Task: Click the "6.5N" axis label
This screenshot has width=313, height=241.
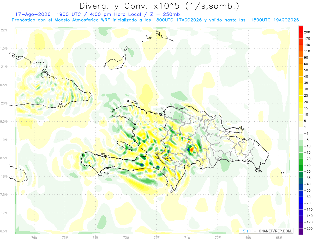Action: coord(4,231)
